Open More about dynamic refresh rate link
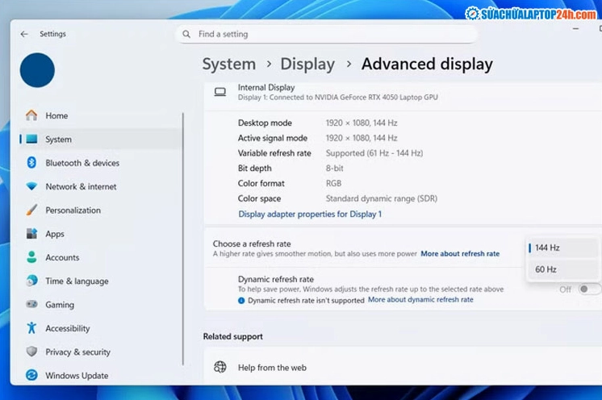Image resolution: width=602 pixels, height=400 pixels. (420, 300)
